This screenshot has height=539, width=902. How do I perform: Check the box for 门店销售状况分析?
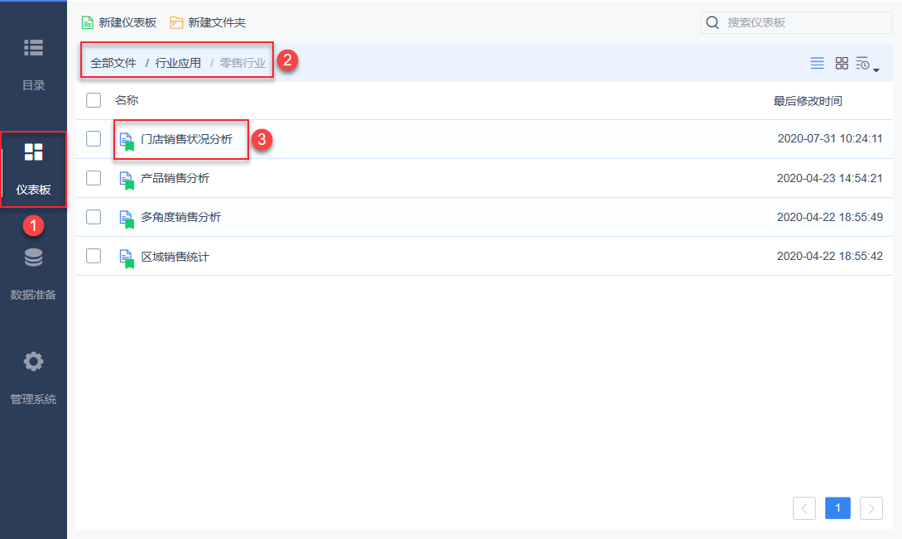pos(94,139)
